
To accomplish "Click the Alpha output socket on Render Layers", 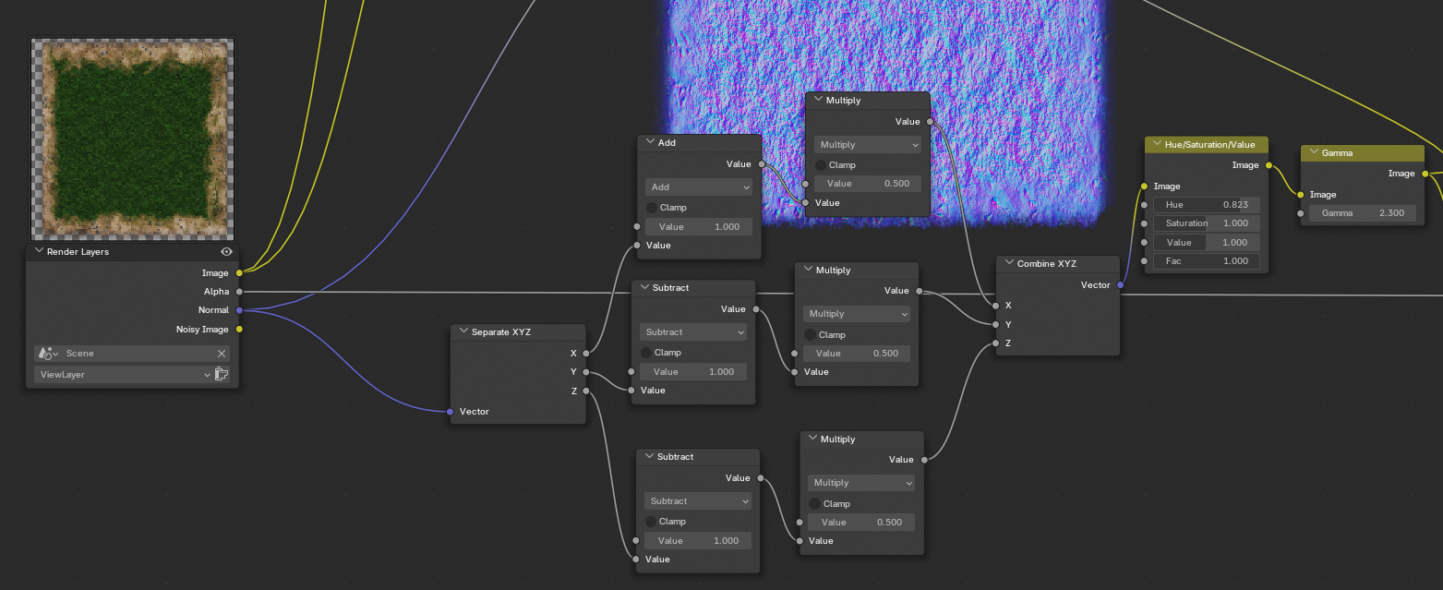I will click(x=239, y=292).
